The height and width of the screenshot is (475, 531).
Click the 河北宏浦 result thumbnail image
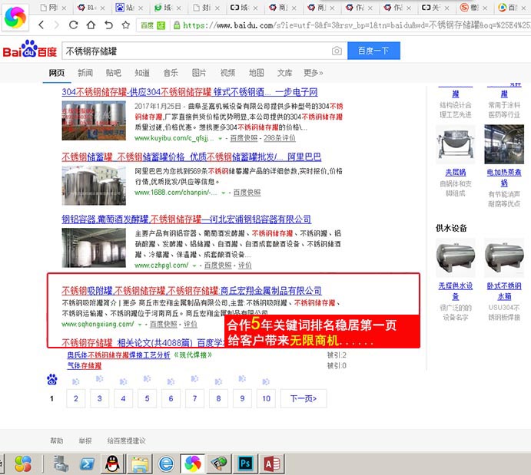[94, 248]
